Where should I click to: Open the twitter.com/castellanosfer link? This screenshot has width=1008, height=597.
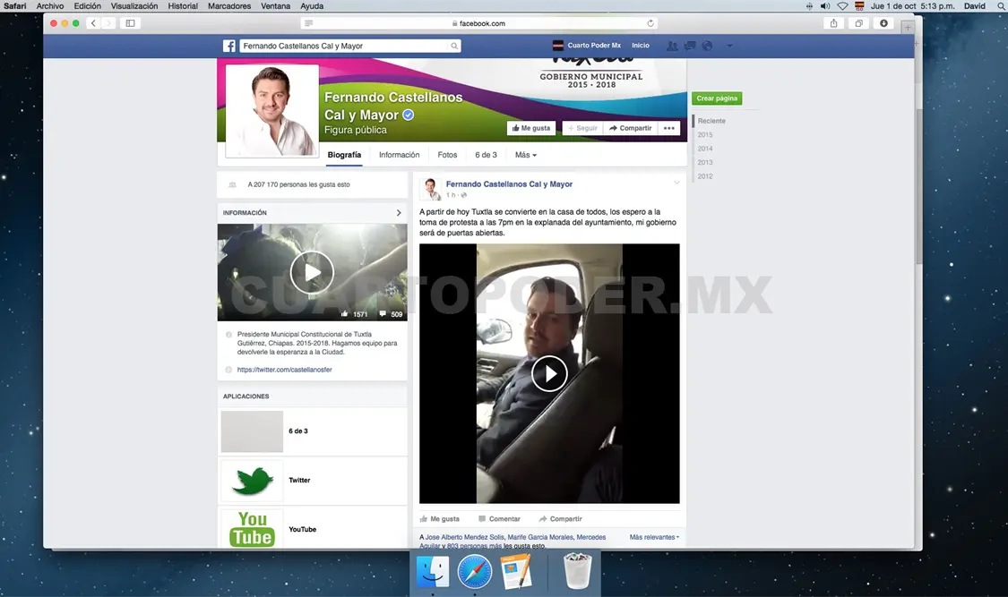tap(284, 370)
